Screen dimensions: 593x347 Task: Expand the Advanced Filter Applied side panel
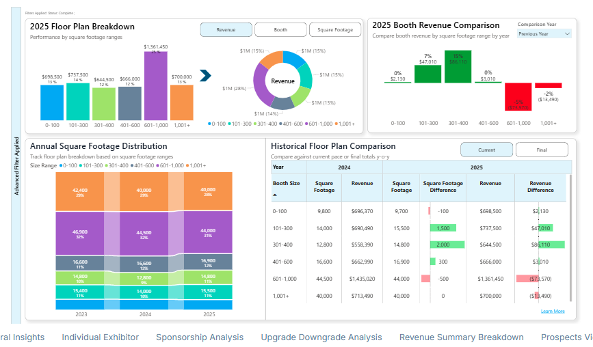(x=16, y=166)
